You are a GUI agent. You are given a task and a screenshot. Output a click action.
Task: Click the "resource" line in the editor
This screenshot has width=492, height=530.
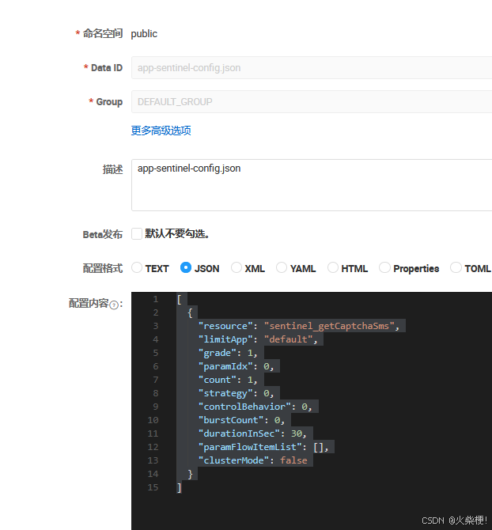pyautogui.click(x=299, y=326)
